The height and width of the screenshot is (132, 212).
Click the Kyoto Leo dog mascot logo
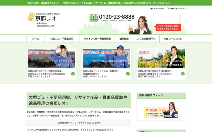(31, 17)
